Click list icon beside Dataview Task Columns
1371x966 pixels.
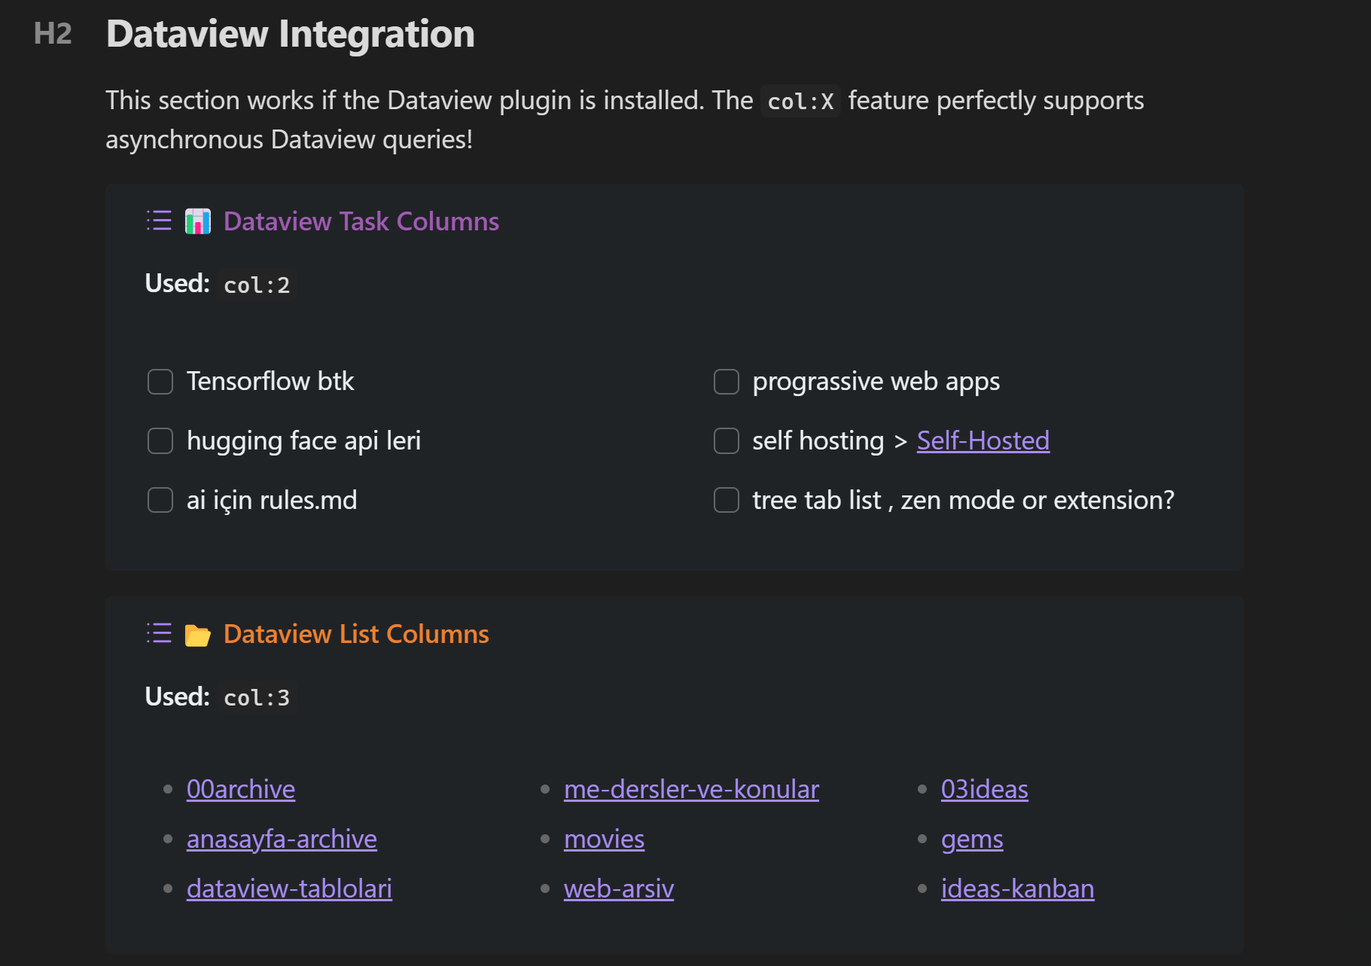tap(159, 221)
